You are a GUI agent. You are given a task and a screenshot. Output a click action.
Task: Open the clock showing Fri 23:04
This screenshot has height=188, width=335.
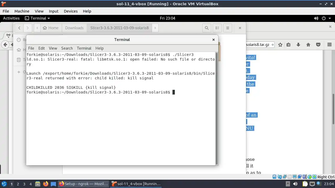click(x=167, y=18)
